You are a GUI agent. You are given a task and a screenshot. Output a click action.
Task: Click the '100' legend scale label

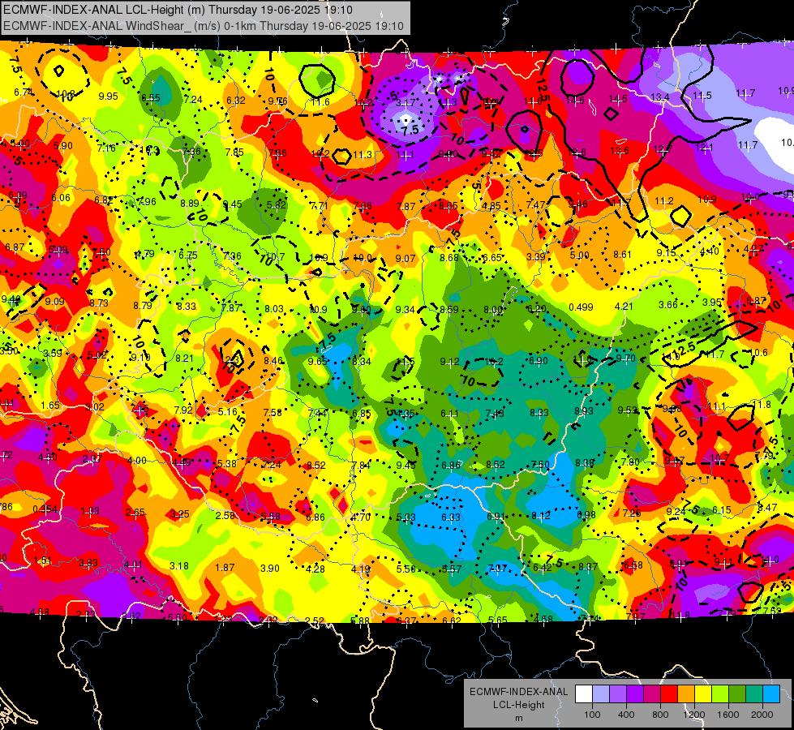click(x=592, y=715)
